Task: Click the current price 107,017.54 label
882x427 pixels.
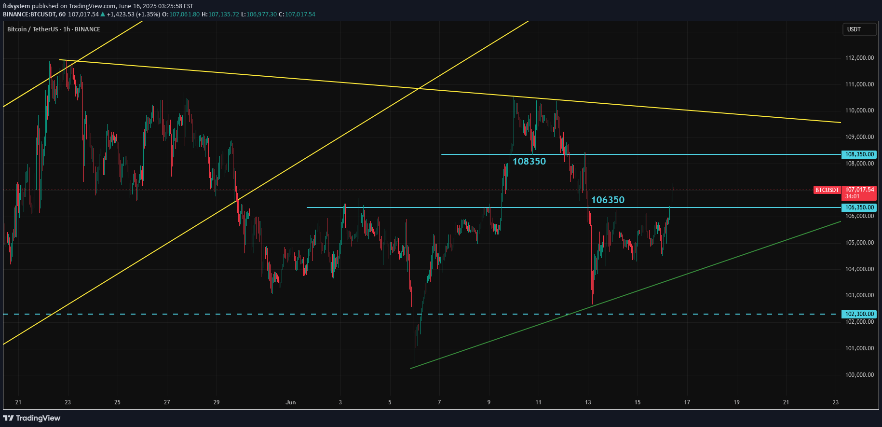Action: pyautogui.click(x=859, y=190)
